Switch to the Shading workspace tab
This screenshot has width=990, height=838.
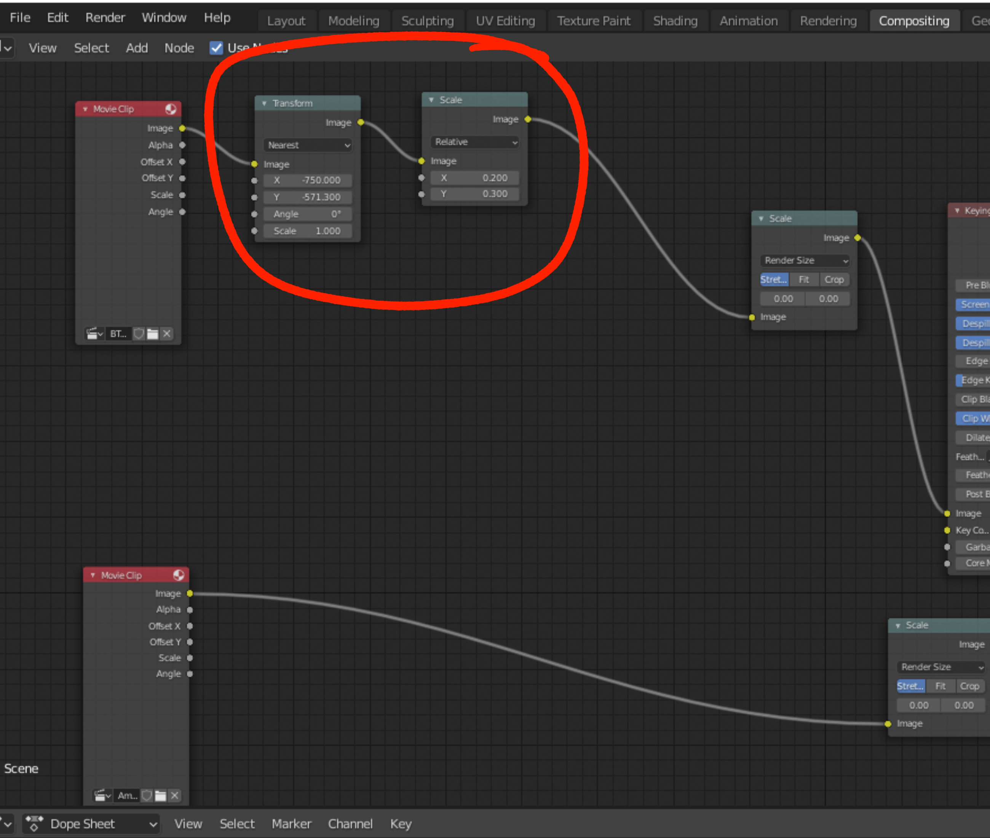tap(675, 21)
